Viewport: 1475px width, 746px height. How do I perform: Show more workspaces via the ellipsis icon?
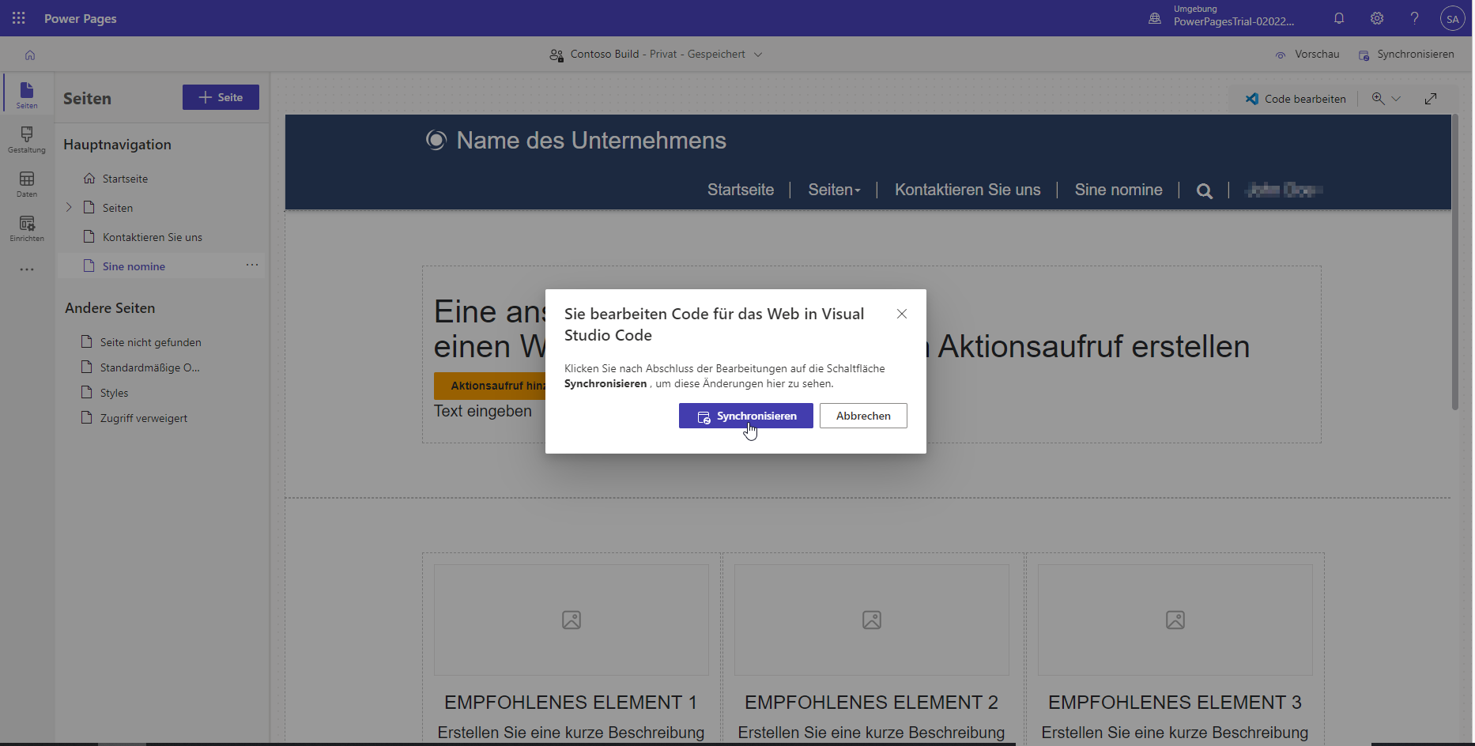[x=26, y=269]
